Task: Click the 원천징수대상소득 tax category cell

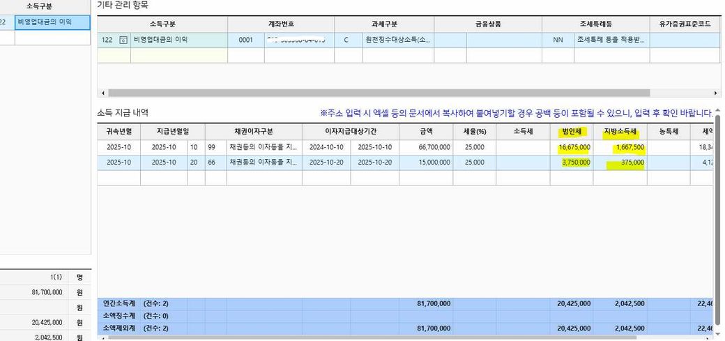Action: pyautogui.click(x=397, y=40)
